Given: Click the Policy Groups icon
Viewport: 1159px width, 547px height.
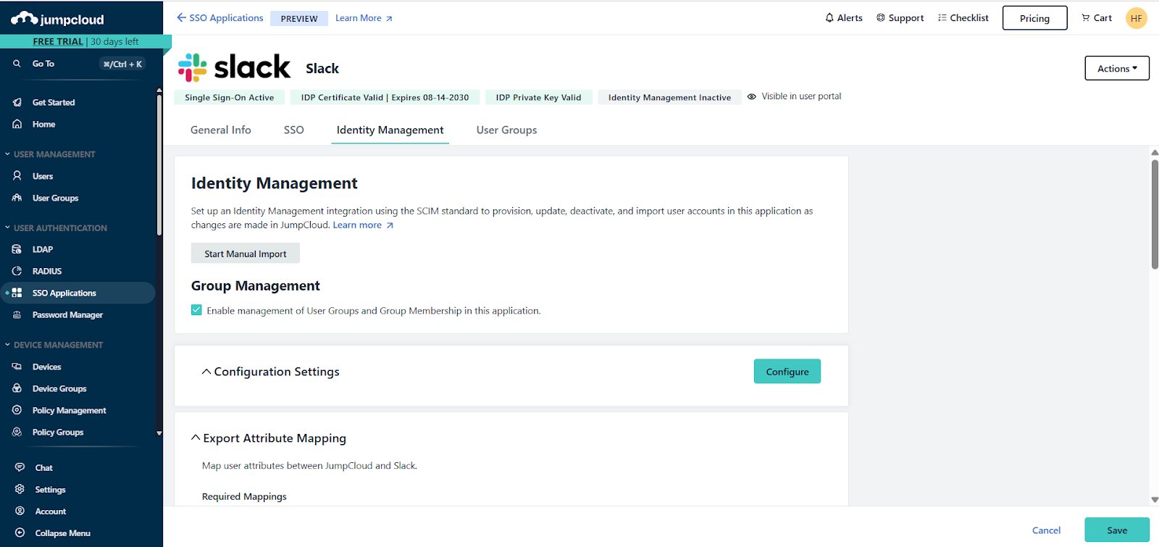Looking at the screenshot, I should [x=17, y=432].
